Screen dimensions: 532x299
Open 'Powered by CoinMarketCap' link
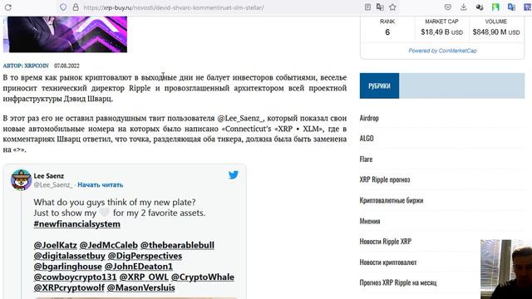click(x=442, y=51)
